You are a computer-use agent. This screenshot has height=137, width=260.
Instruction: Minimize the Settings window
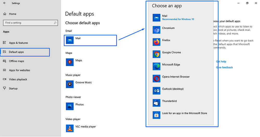pos(238,3)
